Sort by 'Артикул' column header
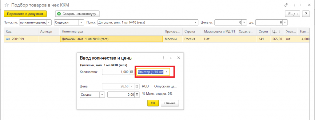 [x=49, y=31]
